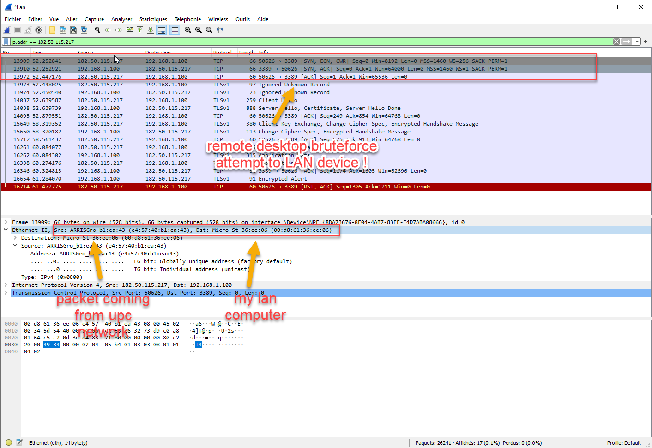Clear the display filter with the X button
The width and height of the screenshot is (652, 448).
[616, 42]
